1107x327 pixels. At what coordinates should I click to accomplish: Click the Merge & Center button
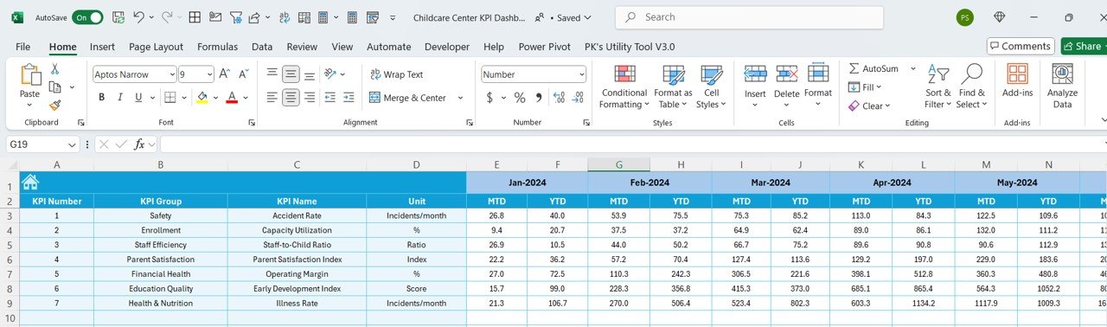click(x=409, y=98)
